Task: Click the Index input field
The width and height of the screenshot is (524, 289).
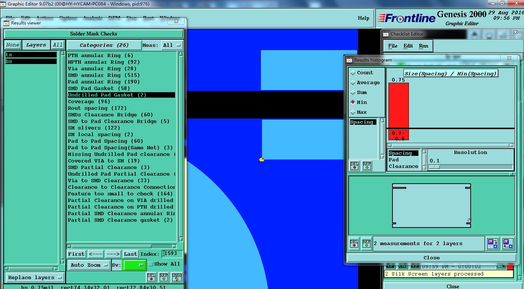Action: click(x=172, y=254)
